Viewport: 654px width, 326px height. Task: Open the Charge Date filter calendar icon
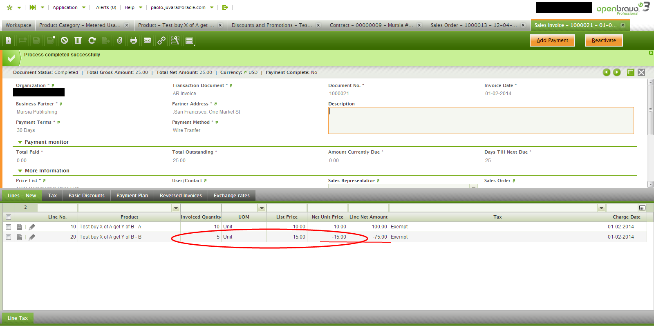(642, 208)
